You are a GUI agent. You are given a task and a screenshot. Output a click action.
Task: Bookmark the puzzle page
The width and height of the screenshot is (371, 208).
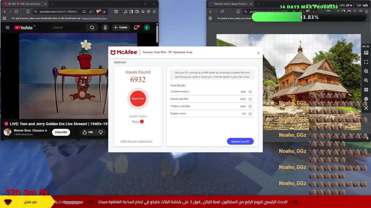pos(238,12)
